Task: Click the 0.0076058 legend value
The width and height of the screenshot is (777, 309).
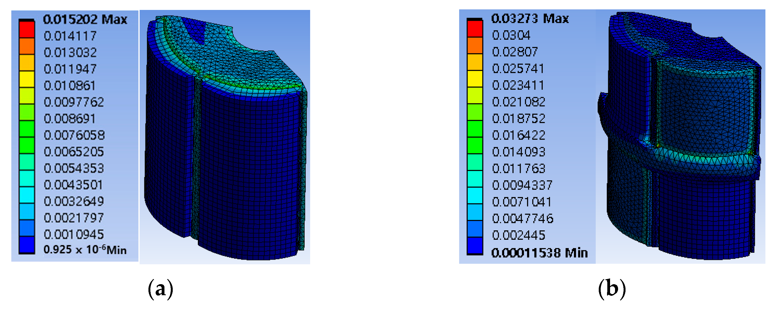Action: 74,135
